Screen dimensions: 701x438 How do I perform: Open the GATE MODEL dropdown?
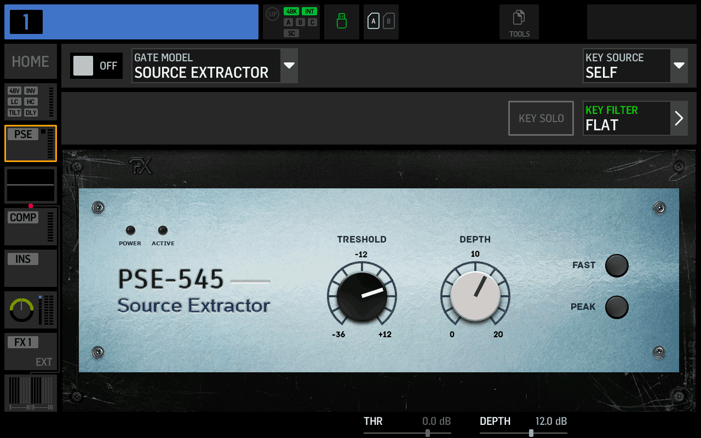point(215,66)
